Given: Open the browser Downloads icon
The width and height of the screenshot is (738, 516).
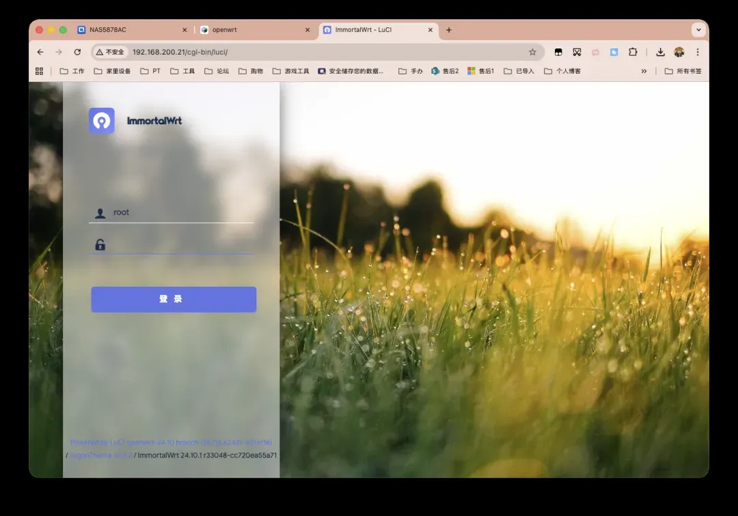Looking at the screenshot, I should [x=660, y=52].
